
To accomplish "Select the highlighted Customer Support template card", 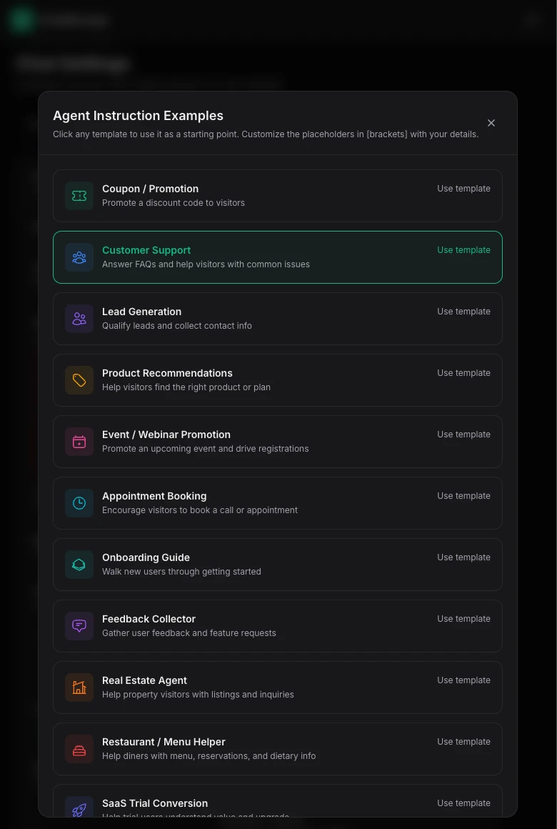I will tap(278, 257).
